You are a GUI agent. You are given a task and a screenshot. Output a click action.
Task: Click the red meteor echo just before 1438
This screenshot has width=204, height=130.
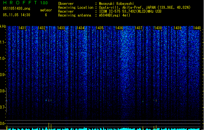pyautogui.click(x=156, y=100)
